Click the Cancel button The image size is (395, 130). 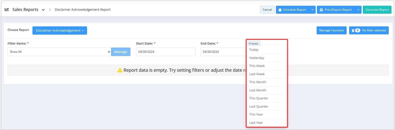pos(267,10)
